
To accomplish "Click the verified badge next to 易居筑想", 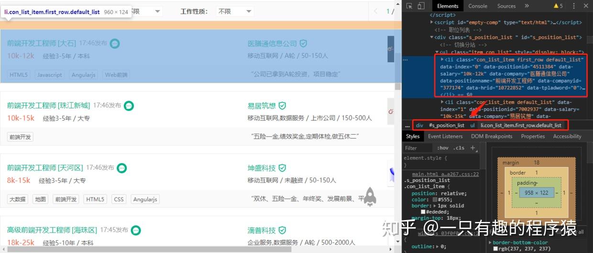I will click(282, 105).
